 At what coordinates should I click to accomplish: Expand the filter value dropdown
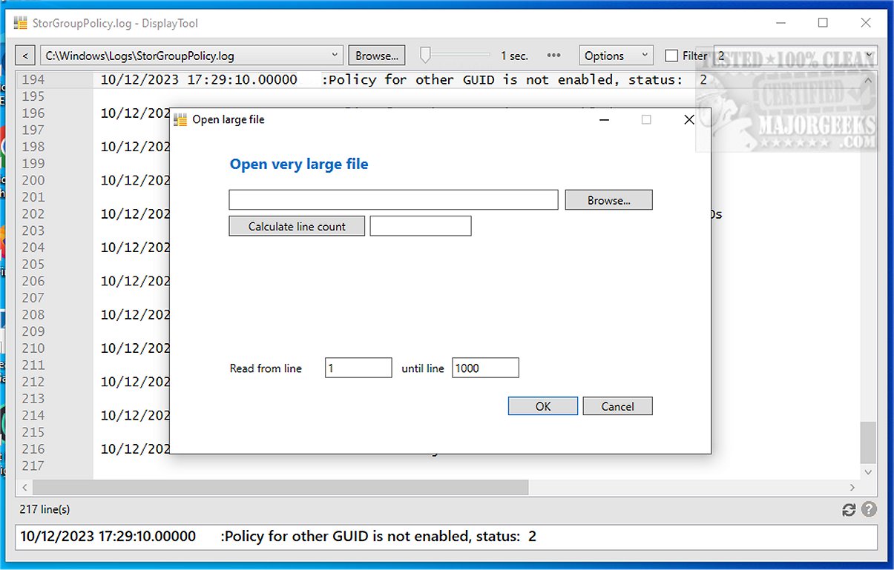(869, 56)
